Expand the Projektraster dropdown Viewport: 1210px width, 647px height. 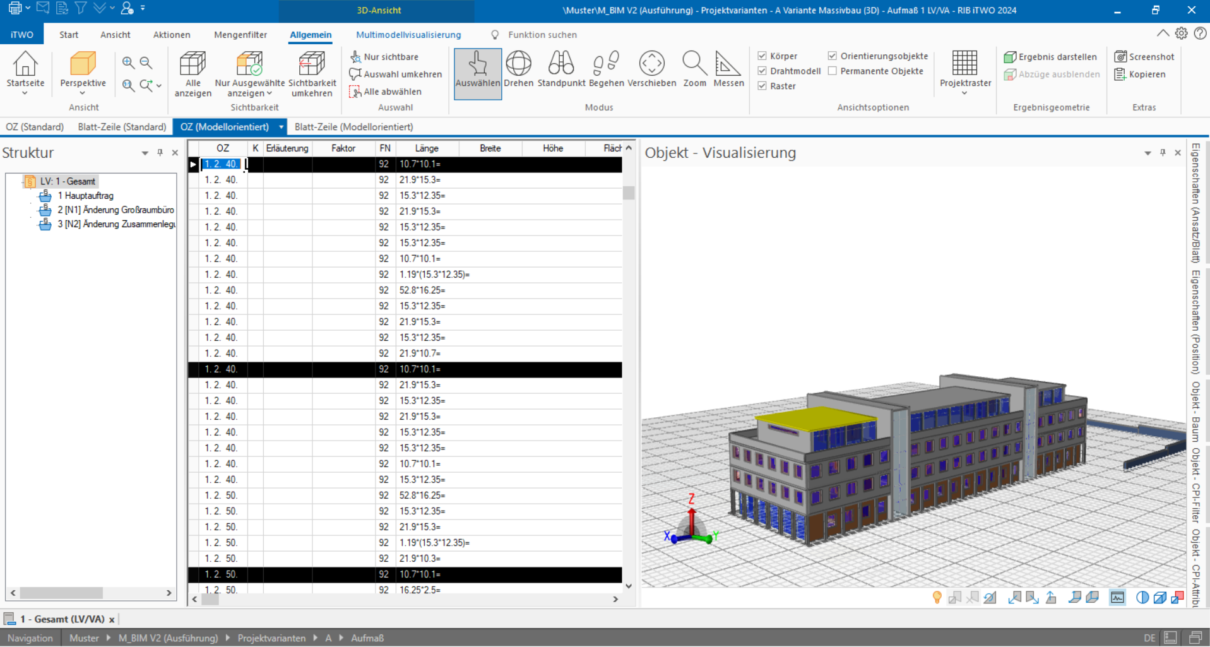(964, 93)
